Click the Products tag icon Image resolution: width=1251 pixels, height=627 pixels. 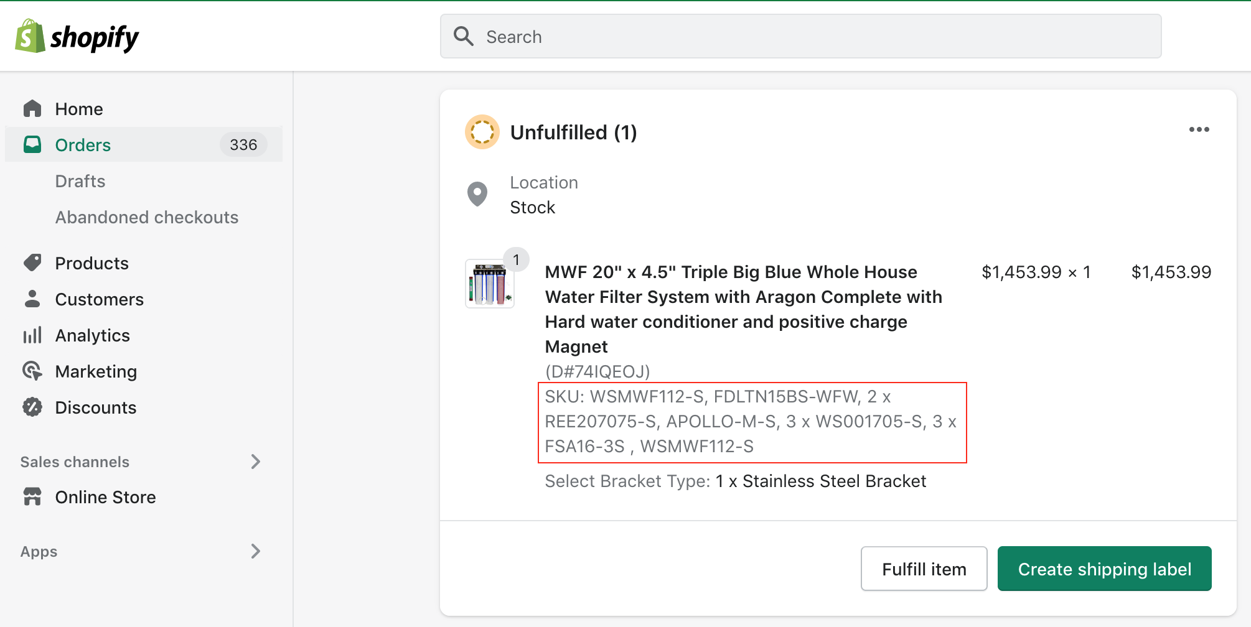(32, 263)
